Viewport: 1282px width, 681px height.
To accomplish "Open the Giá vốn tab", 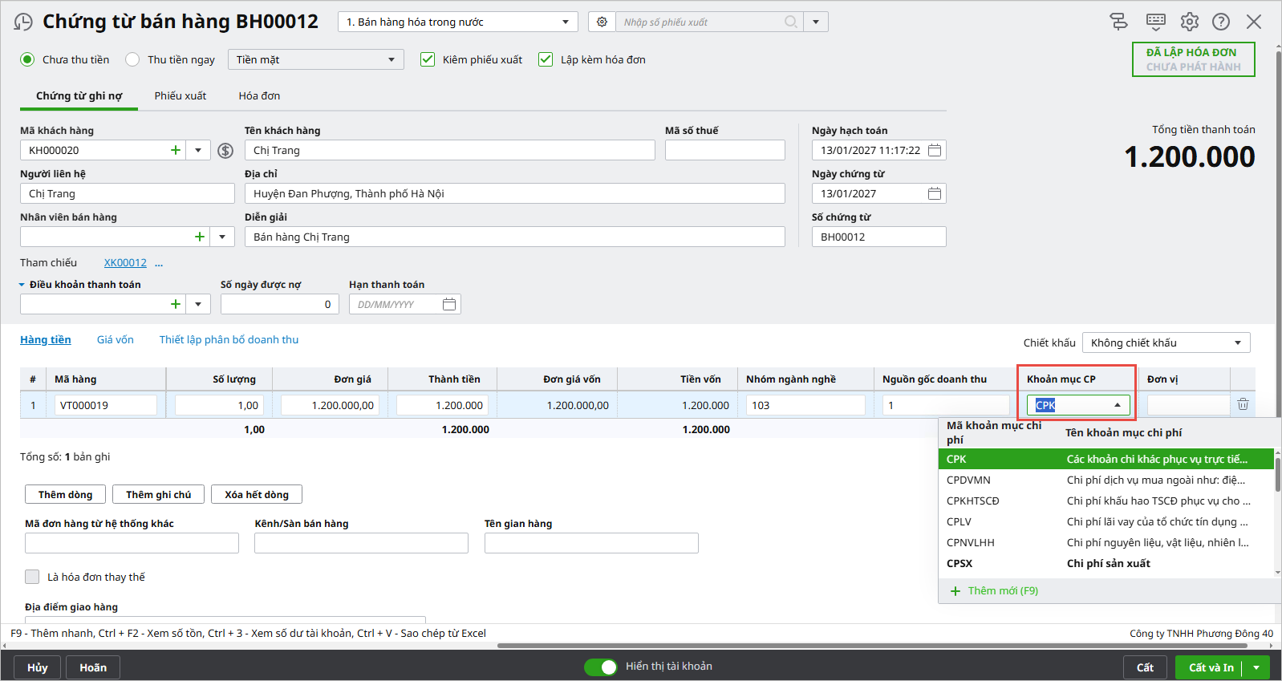I will pyautogui.click(x=116, y=339).
